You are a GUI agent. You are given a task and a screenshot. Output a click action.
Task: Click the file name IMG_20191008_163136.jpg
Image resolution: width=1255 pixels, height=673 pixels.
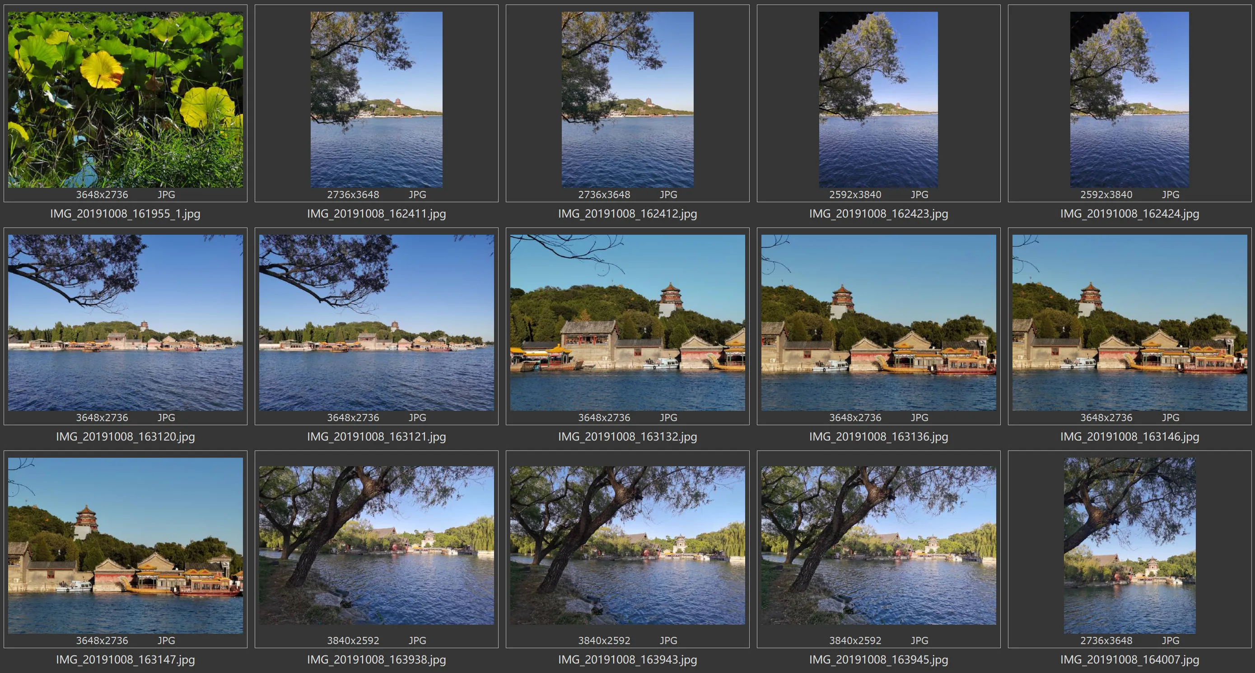coord(878,437)
